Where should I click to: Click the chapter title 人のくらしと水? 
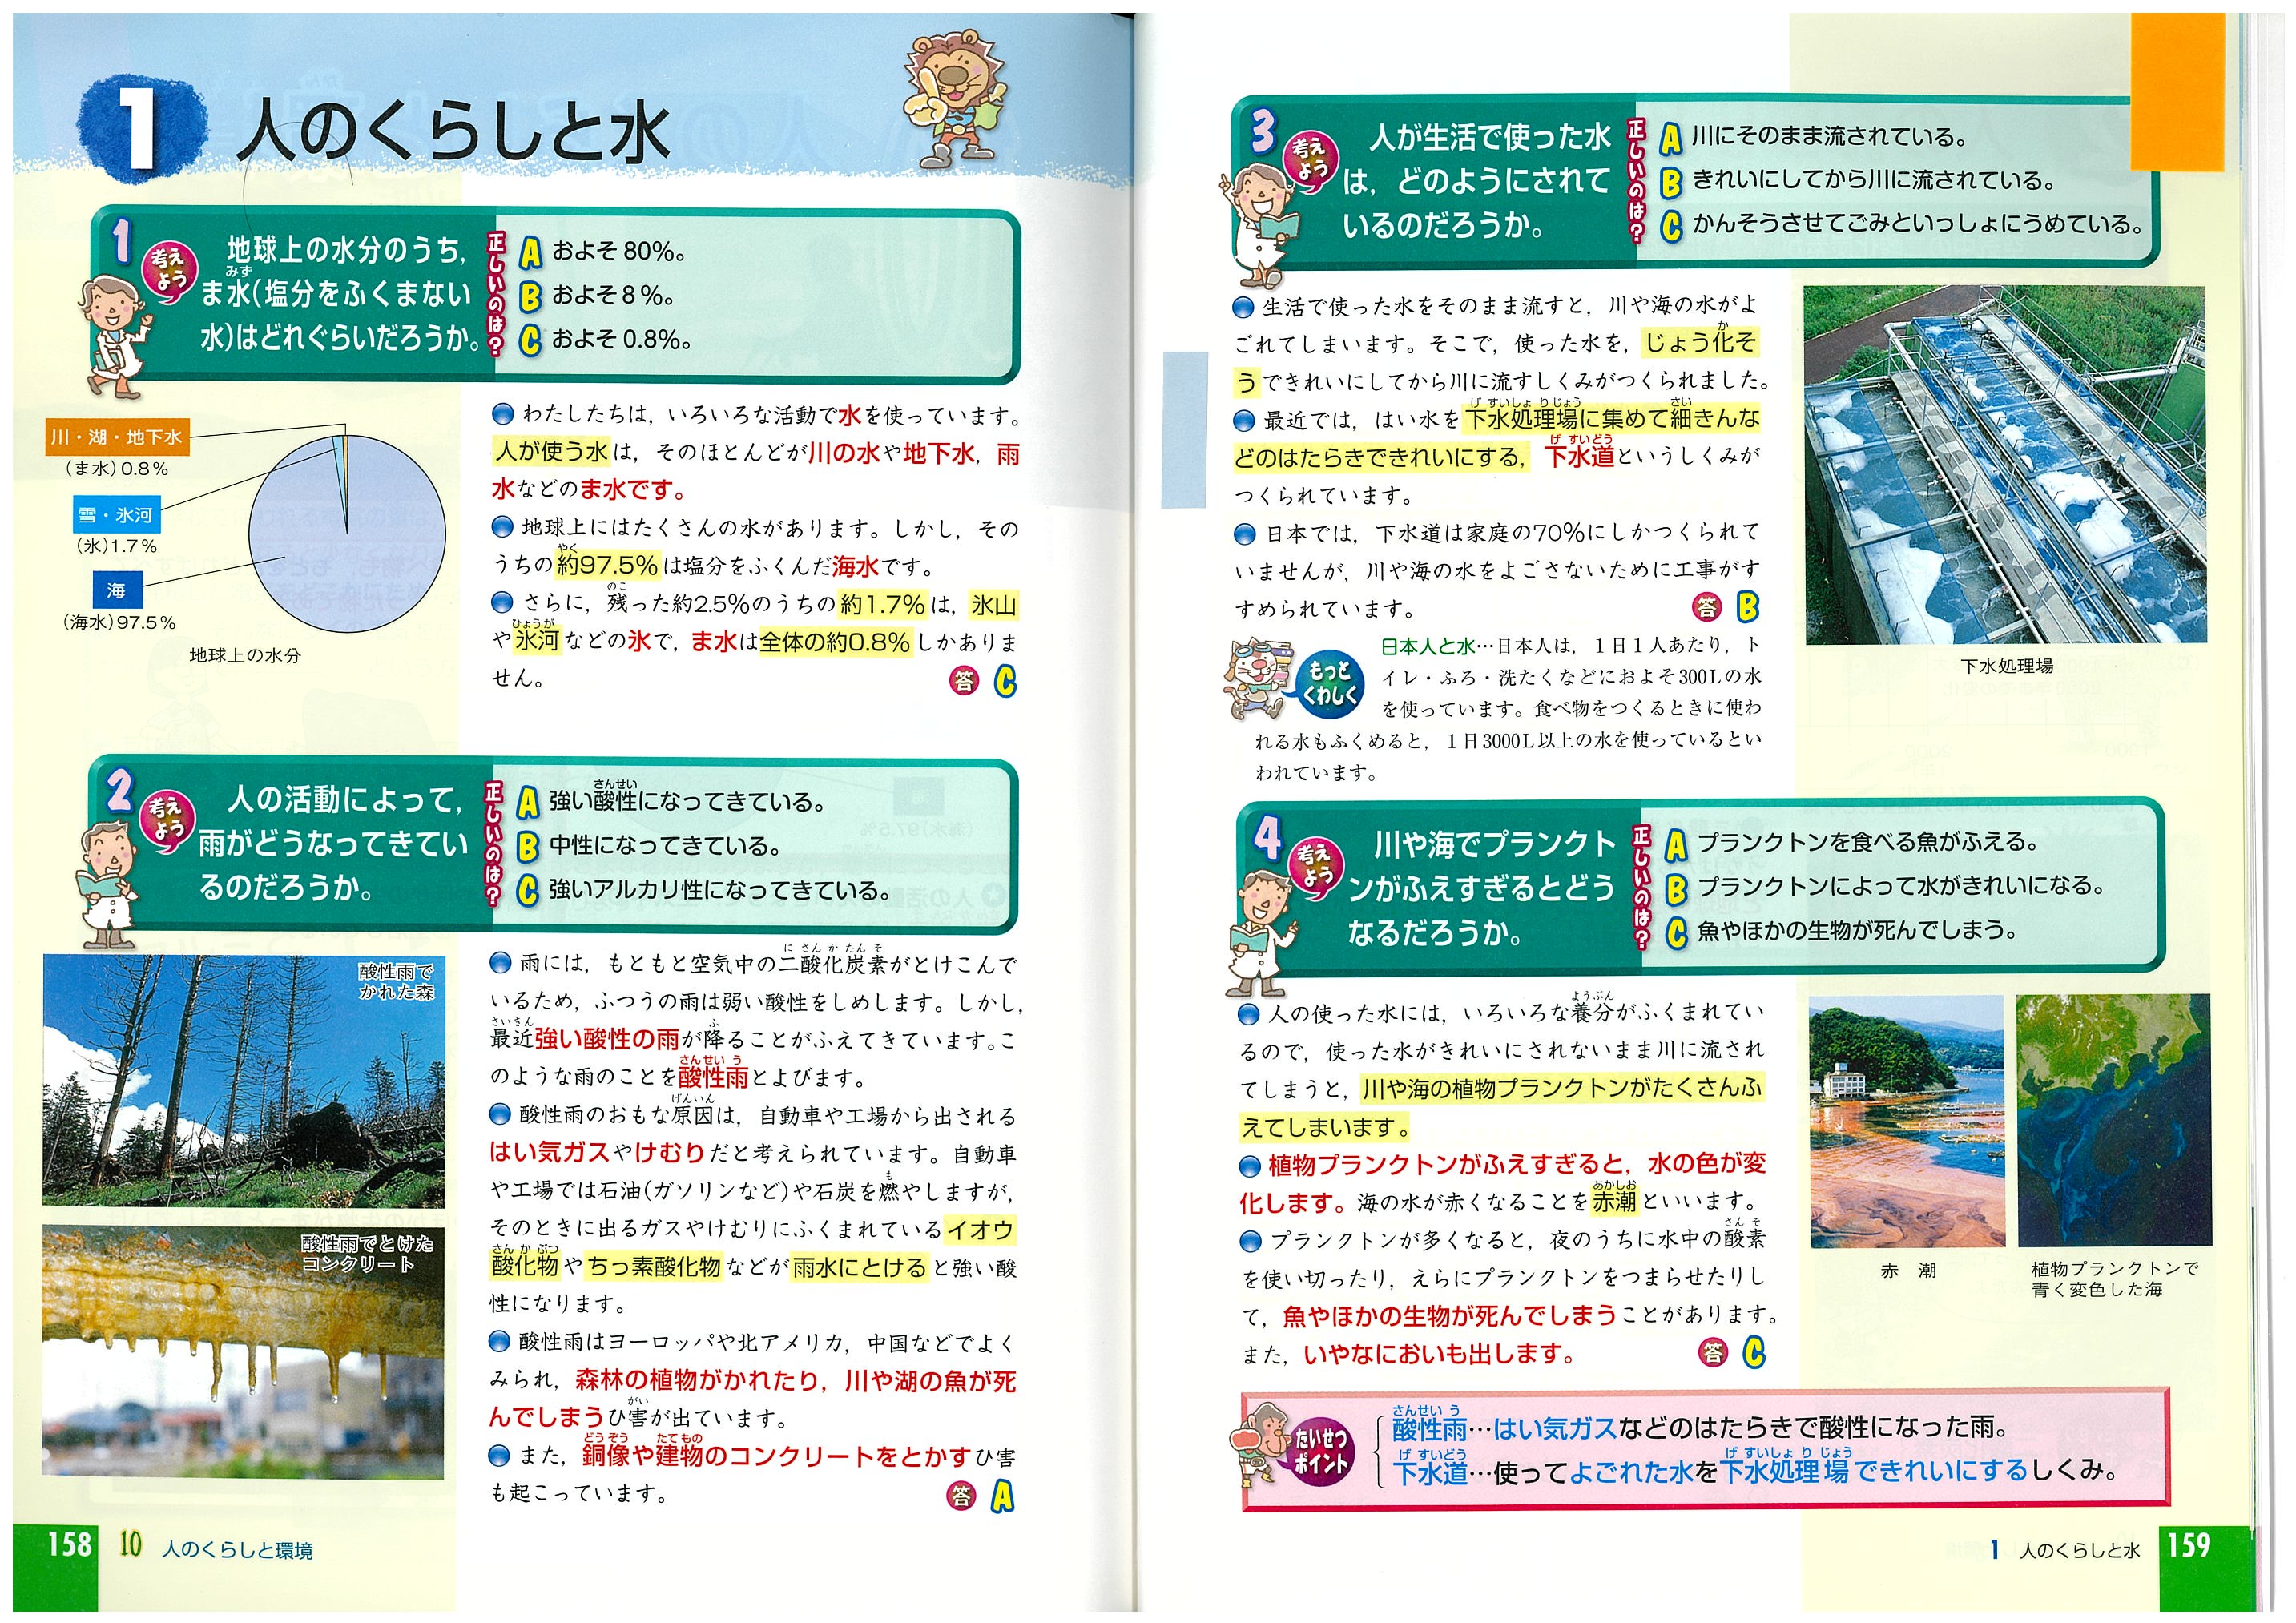453,132
